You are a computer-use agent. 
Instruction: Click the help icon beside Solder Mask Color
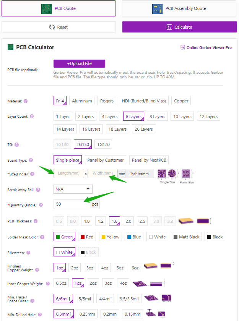pyautogui.click(x=42, y=237)
